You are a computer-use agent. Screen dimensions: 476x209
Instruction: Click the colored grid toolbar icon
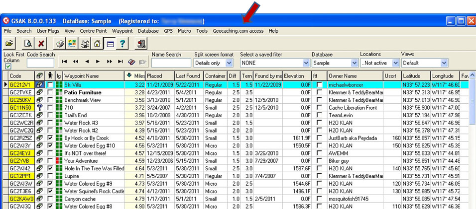(72, 44)
